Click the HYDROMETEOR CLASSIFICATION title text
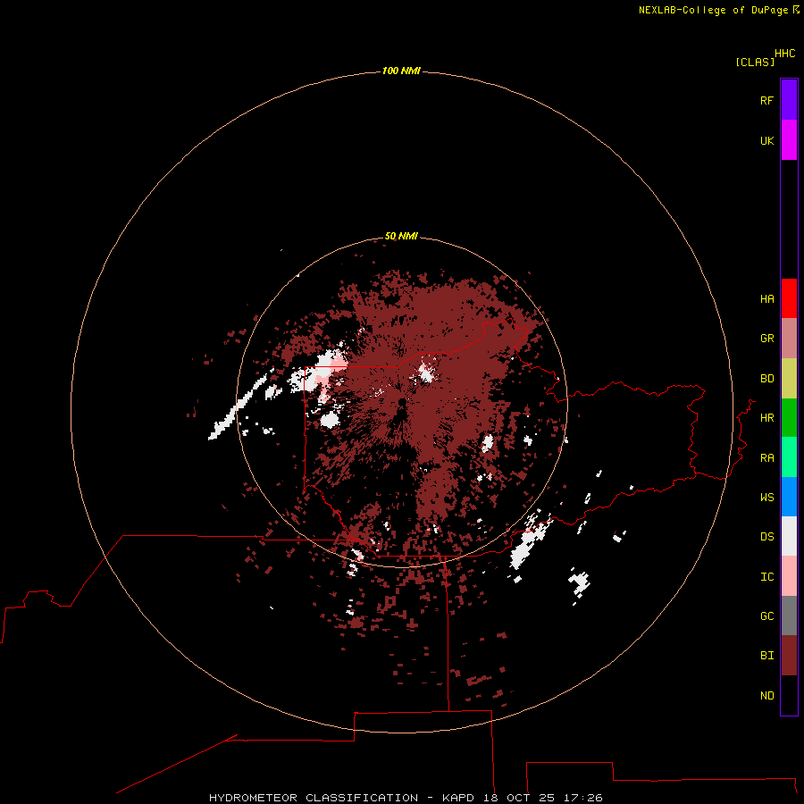Screen dimensions: 804x804 click(314, 798)
